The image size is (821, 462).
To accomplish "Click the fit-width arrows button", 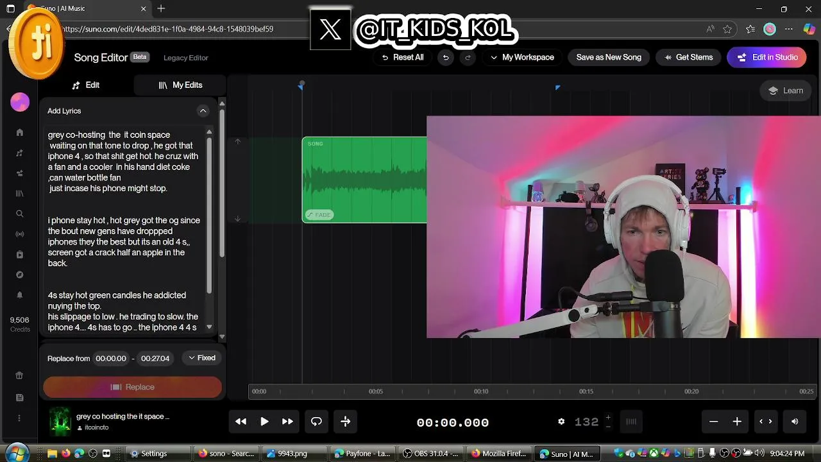I will 766,422.
